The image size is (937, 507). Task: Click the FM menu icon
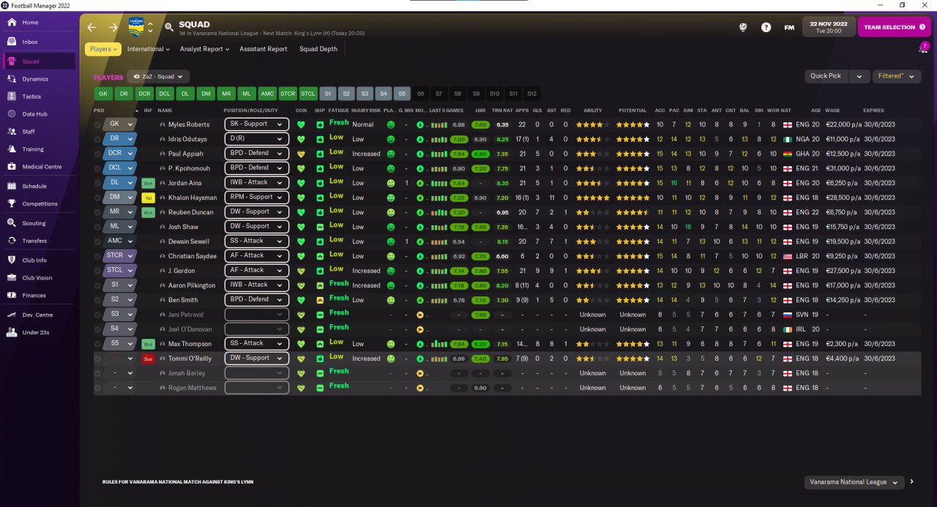point(789,27)
